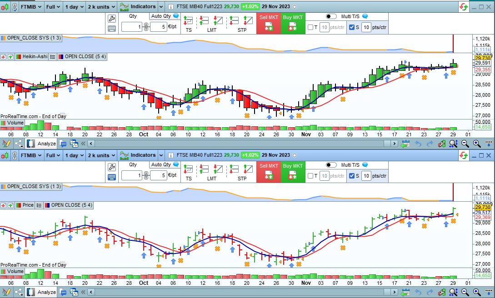Open FTMIB instrument dropdown in top chart

point(31,7)
